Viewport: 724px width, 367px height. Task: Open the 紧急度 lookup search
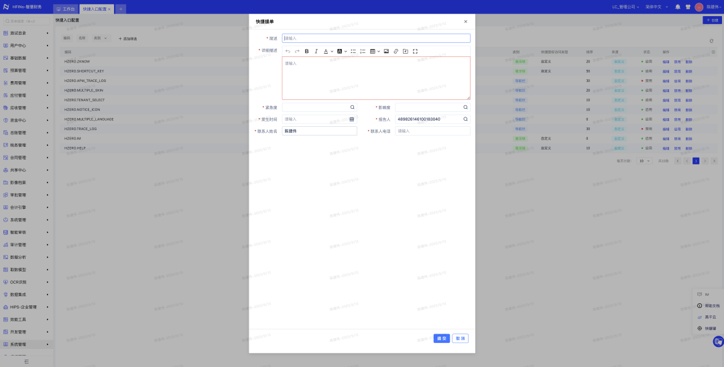[352, 107]
